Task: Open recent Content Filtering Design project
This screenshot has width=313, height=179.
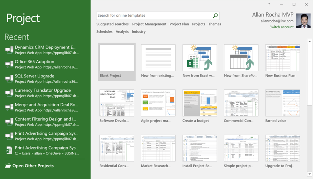Action: (x=42, y=122)
